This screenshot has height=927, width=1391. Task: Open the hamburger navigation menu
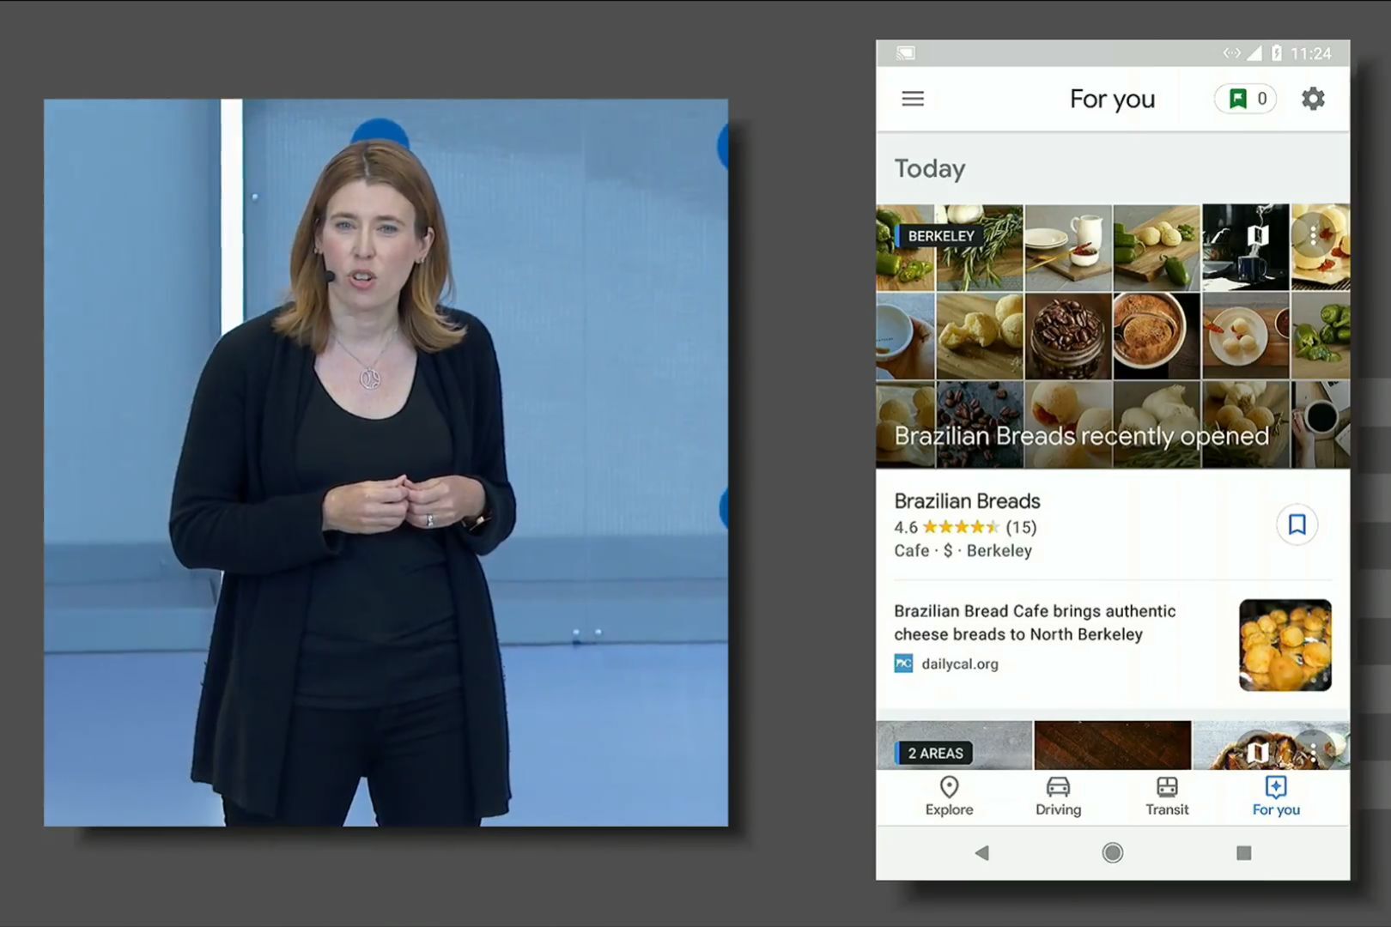(913, 99)
